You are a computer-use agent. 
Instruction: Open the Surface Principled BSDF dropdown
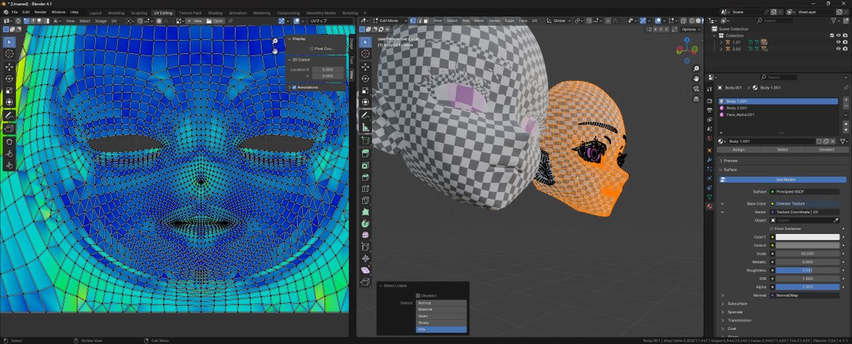coord(806,192)
